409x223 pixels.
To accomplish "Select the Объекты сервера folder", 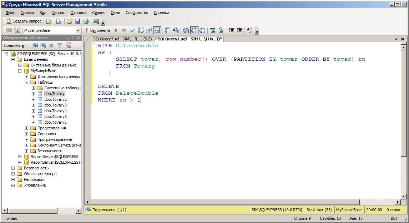I will [40, 174].
